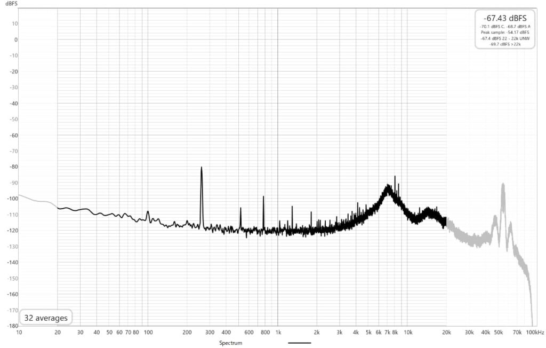546x348 pixels.
Task: Click the 20k frequency axis label
Action: coord(446,332)
